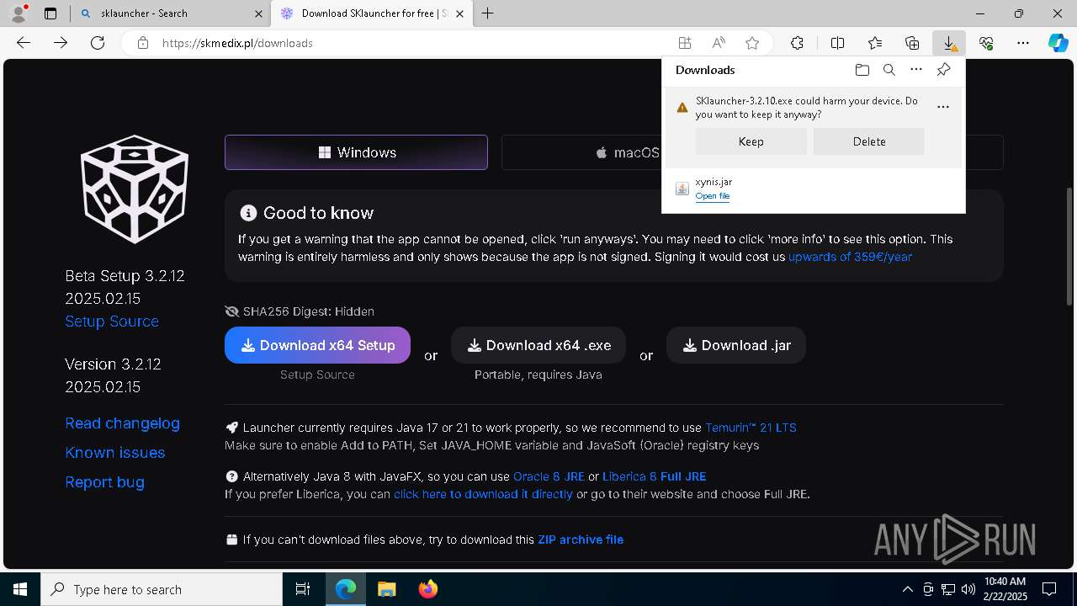Image resolution: width=1077 pixels, height=606 pixels.
Task: Click the taskbar search box
Action: [162, 589]
